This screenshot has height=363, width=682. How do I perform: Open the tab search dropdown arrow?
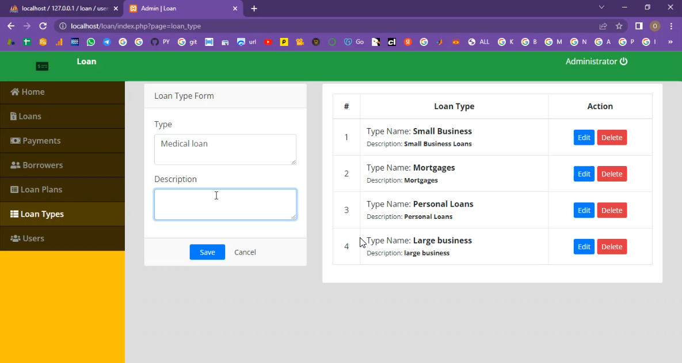pyautogui.click(x=601, y=7)
